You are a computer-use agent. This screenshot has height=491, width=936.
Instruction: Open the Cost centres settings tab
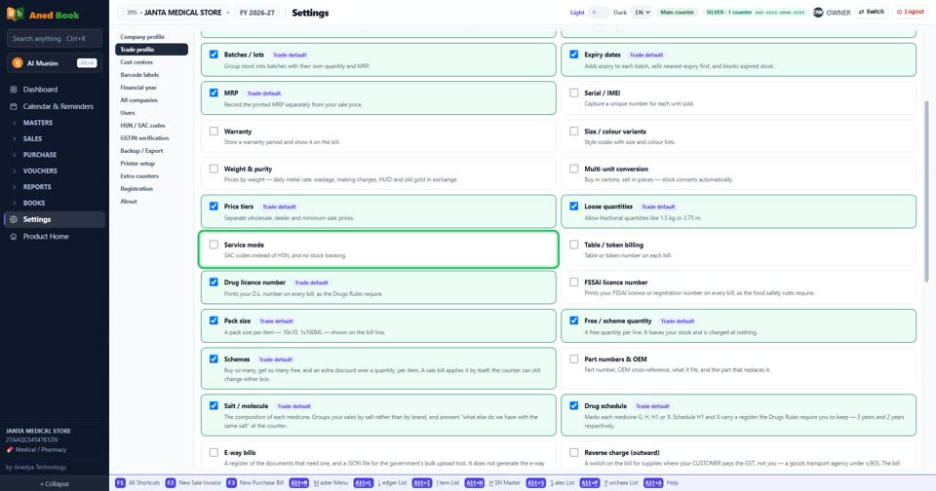click(x=152, y=62)
